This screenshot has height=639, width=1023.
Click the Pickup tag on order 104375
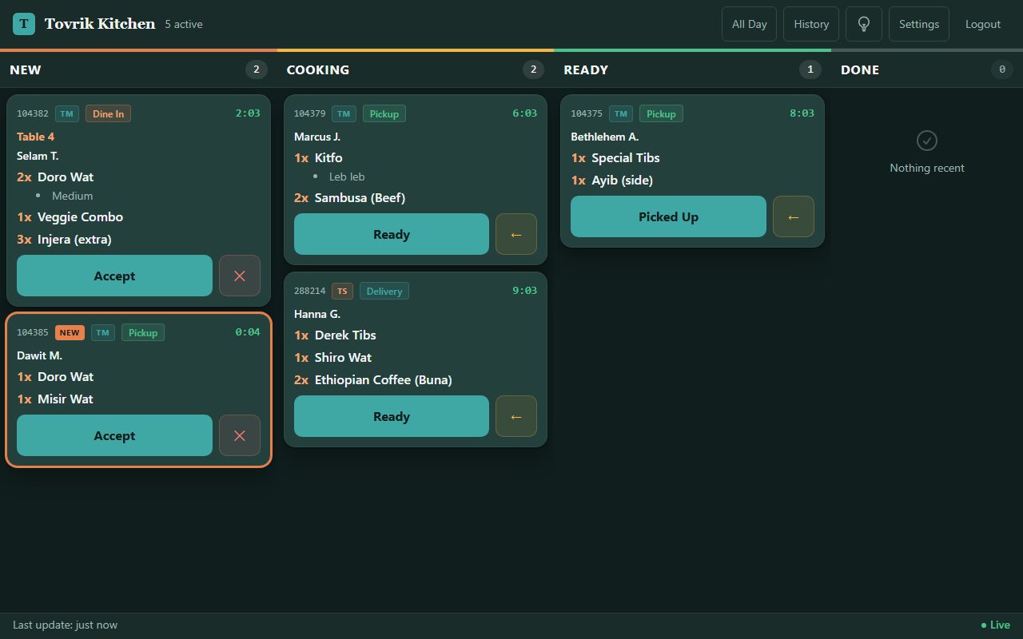click(x=661, y=113)
